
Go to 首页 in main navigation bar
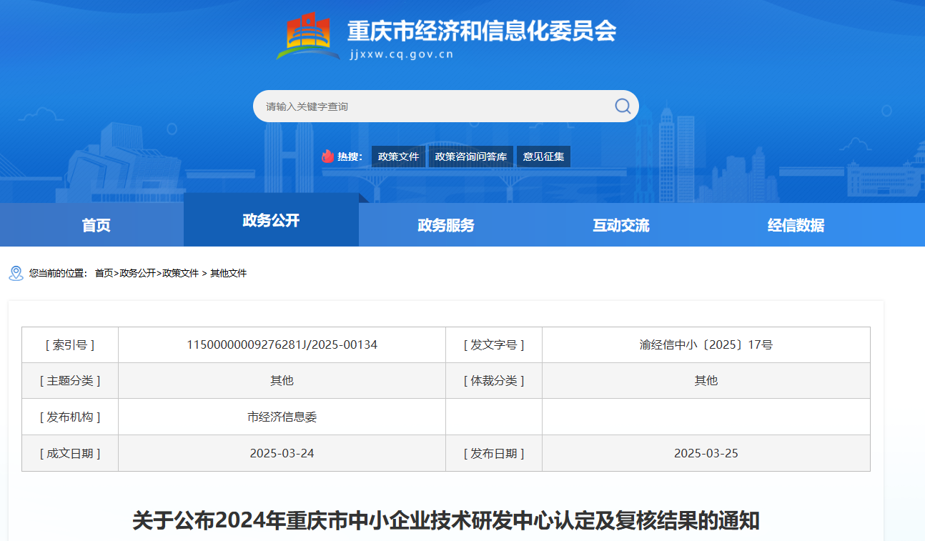click(x=96, y=225)
